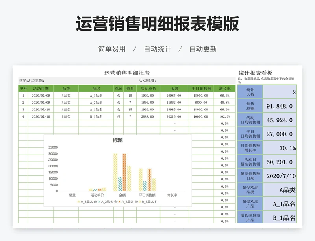Click the 平日销售额 table column header
Viewport: 315px width, 241px height.
click(201, 88)
